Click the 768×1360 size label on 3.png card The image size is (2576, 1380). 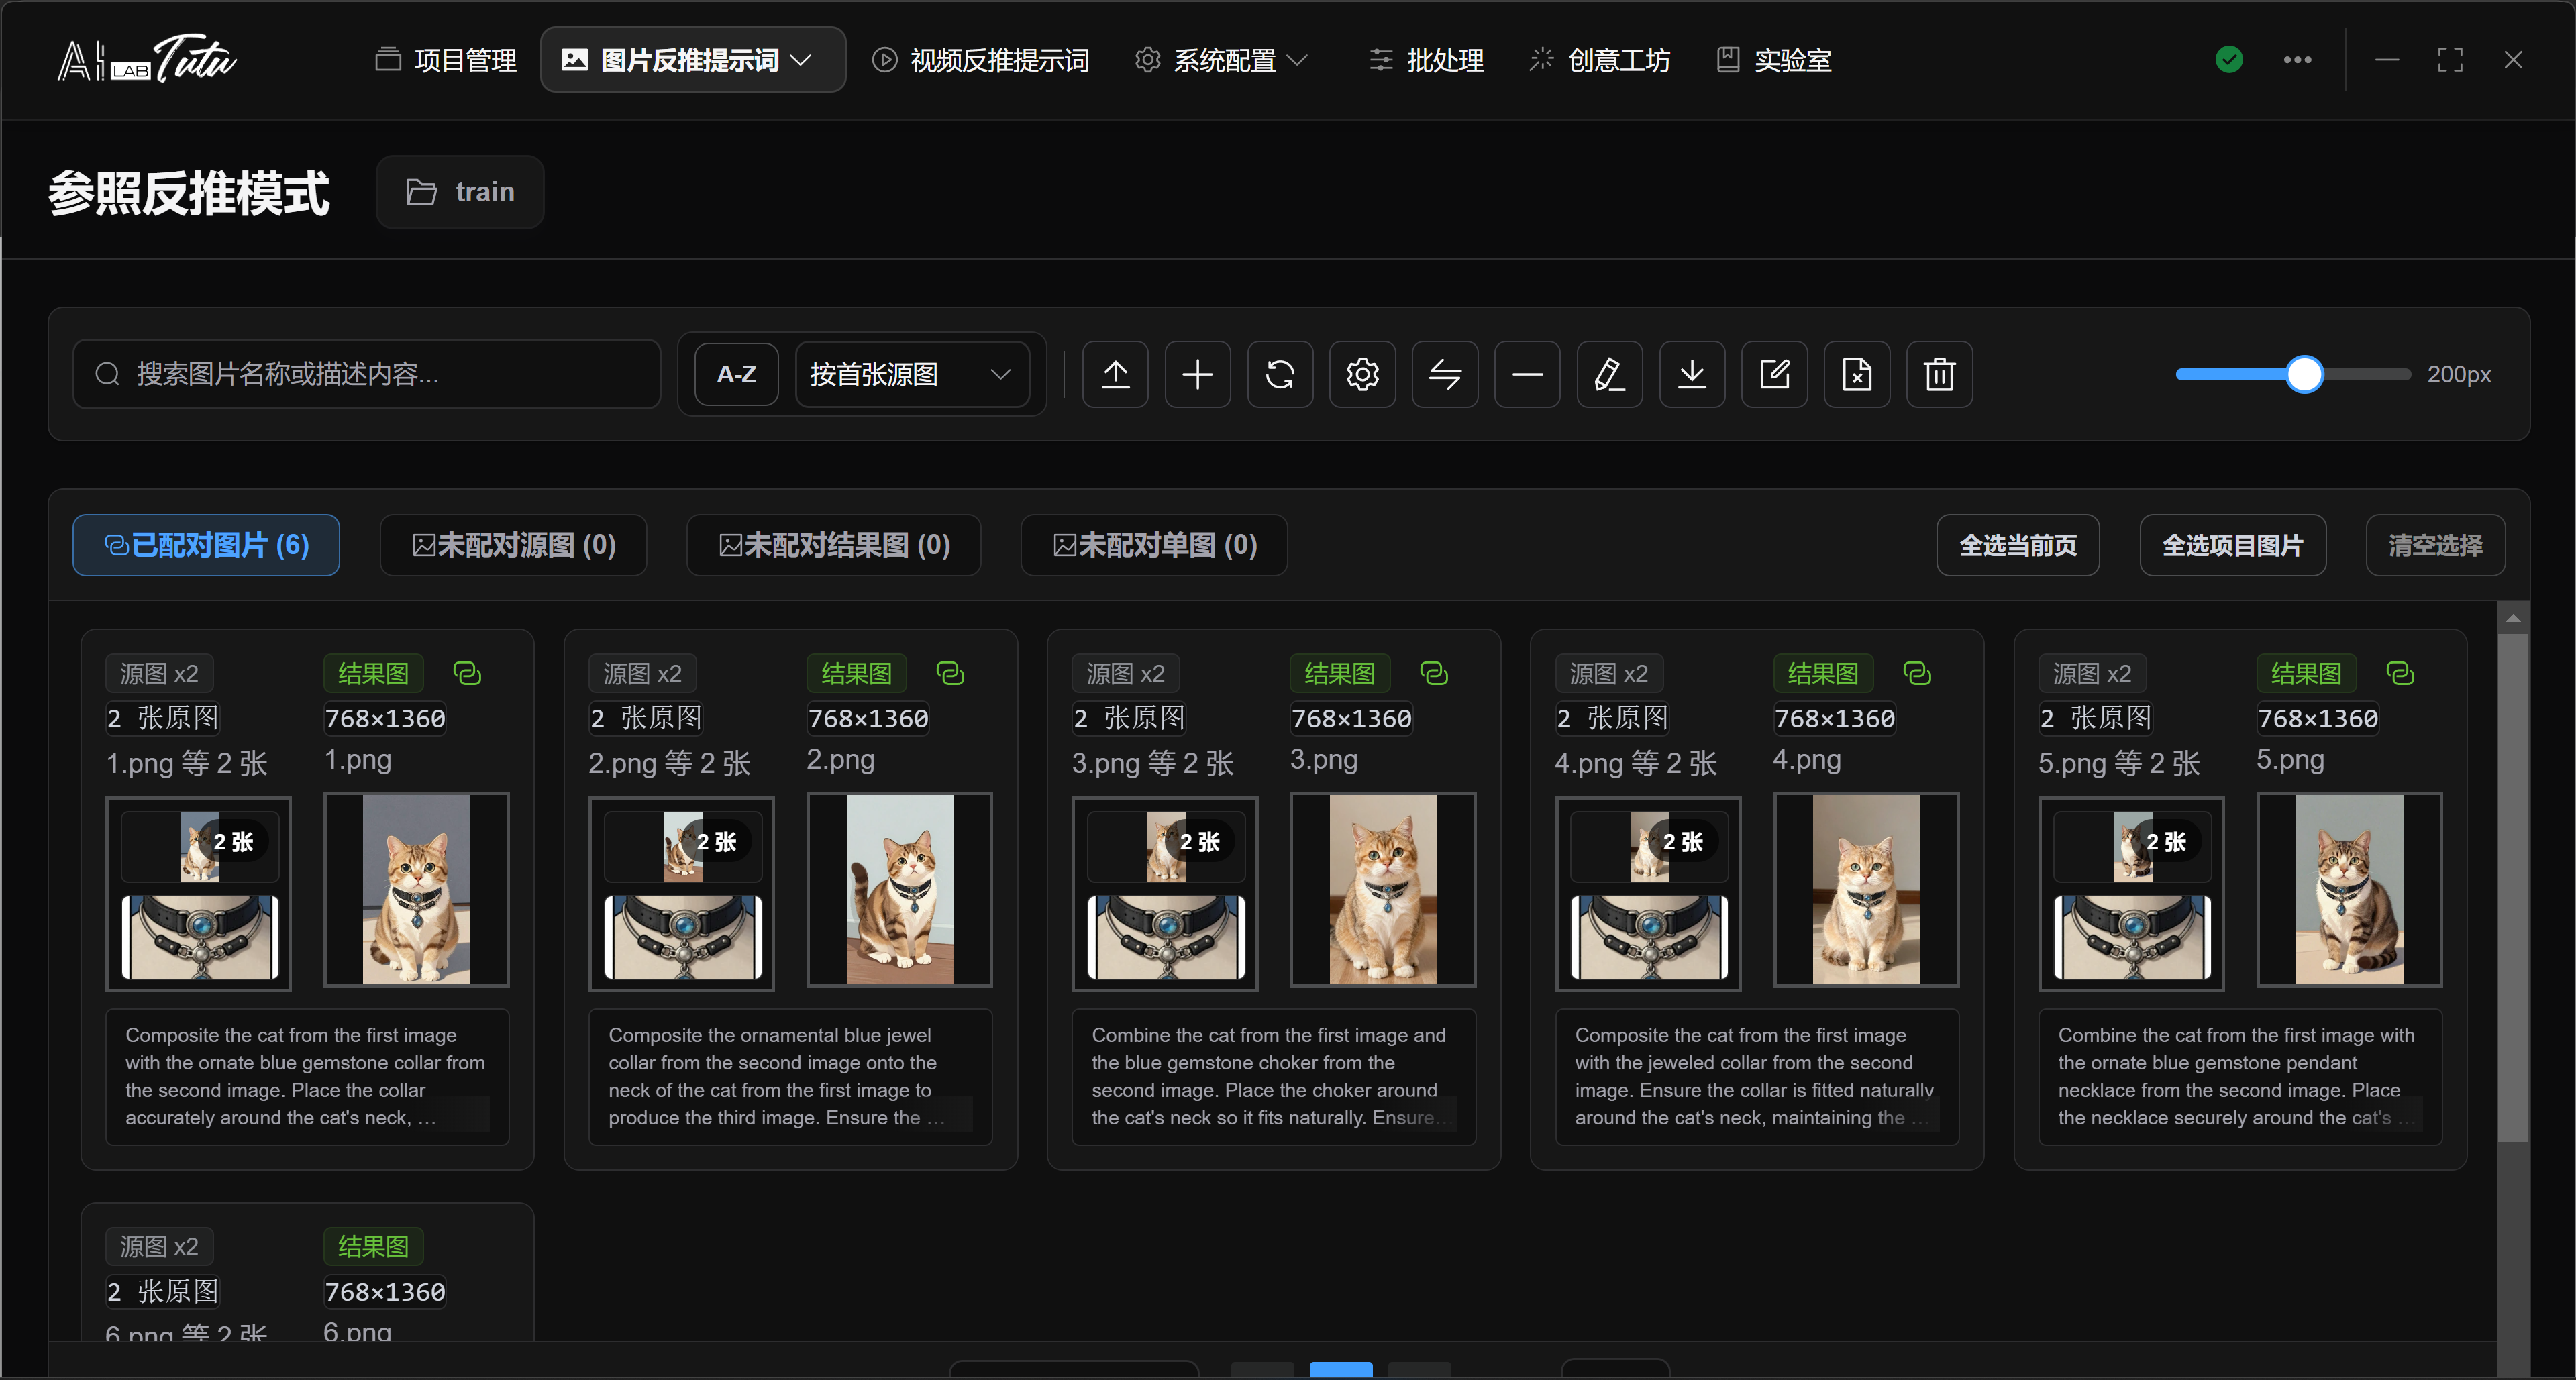click(x=1351, y=719)
